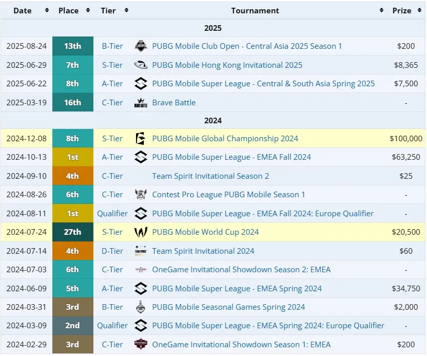Click the Club Open logo icon
427x356 pixels.
pyautogui.click(x=141, y=46)
